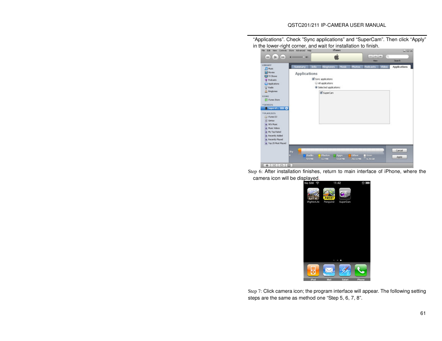The height and width of the screenshot is (341, 442).
Task: Launch Safari from the iPhone dock
Action: click(345, 271)
